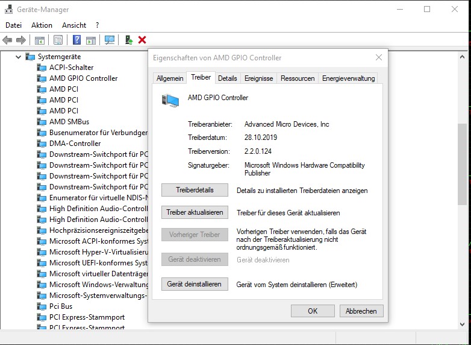
Task: Click scan for hardware changes monitor icon
Action: [x=110, y=40]
